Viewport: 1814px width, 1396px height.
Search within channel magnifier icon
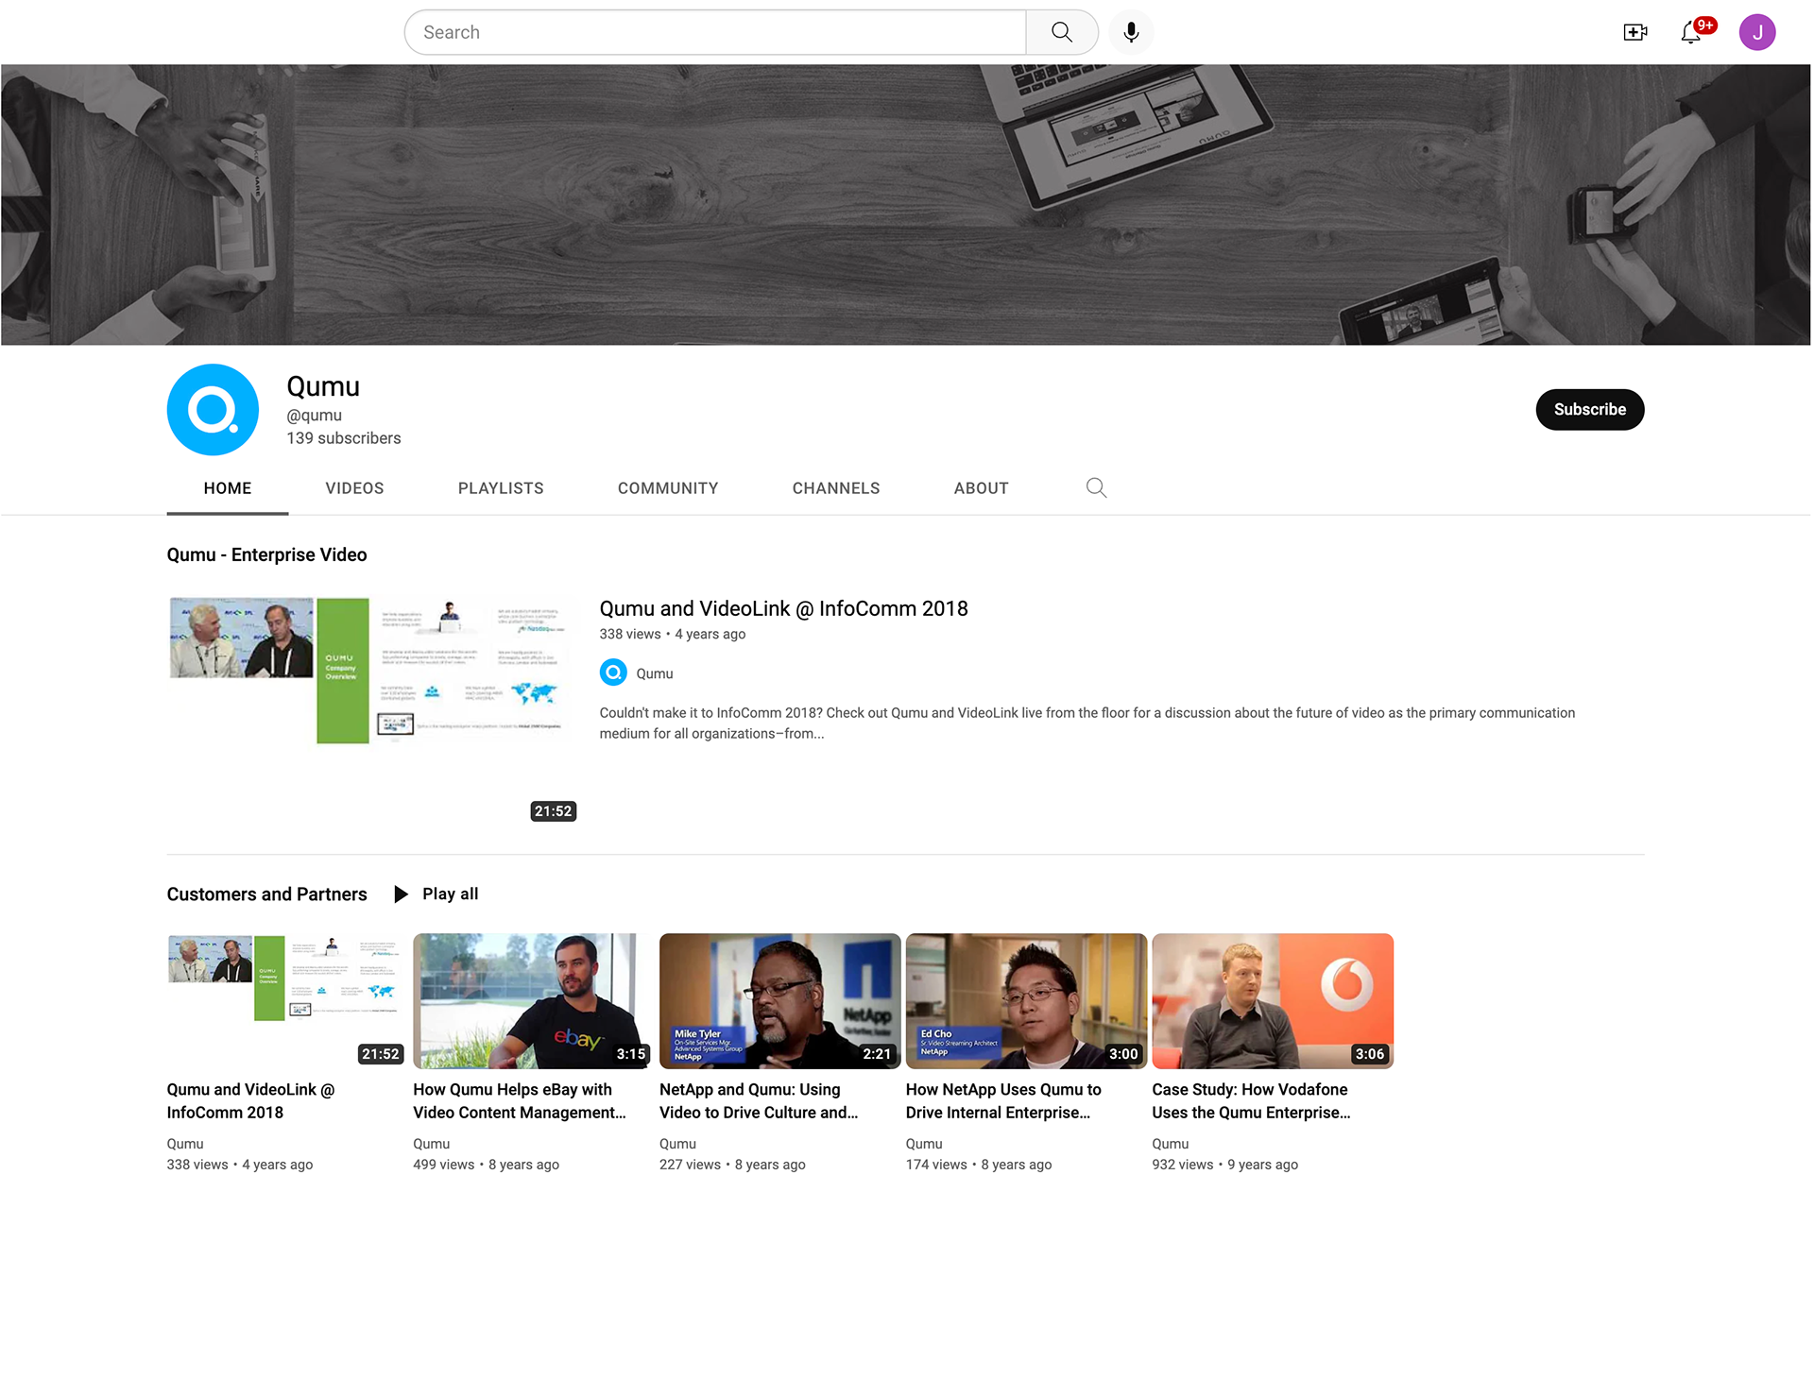(1096, 488)
